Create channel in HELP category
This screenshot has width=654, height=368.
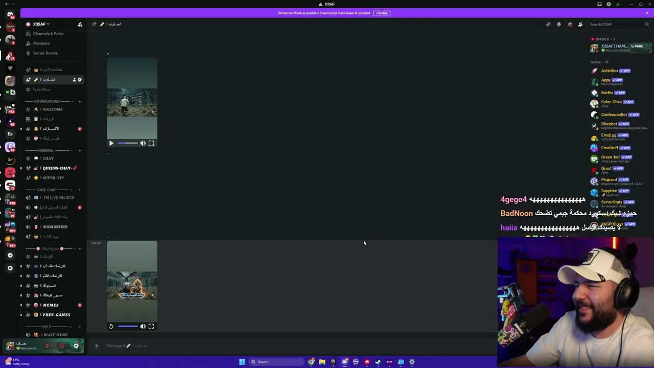coord(80,327)
